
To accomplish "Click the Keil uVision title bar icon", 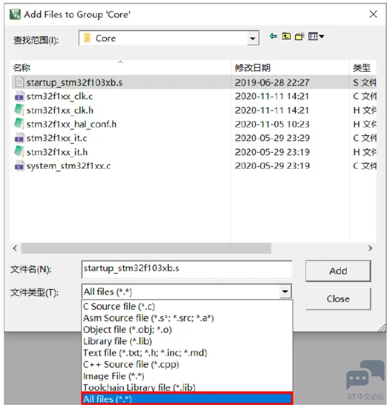I will click(x=15, y=14).
